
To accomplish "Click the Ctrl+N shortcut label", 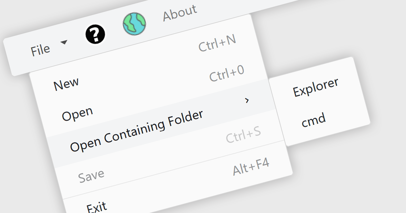I will point(217,44).
